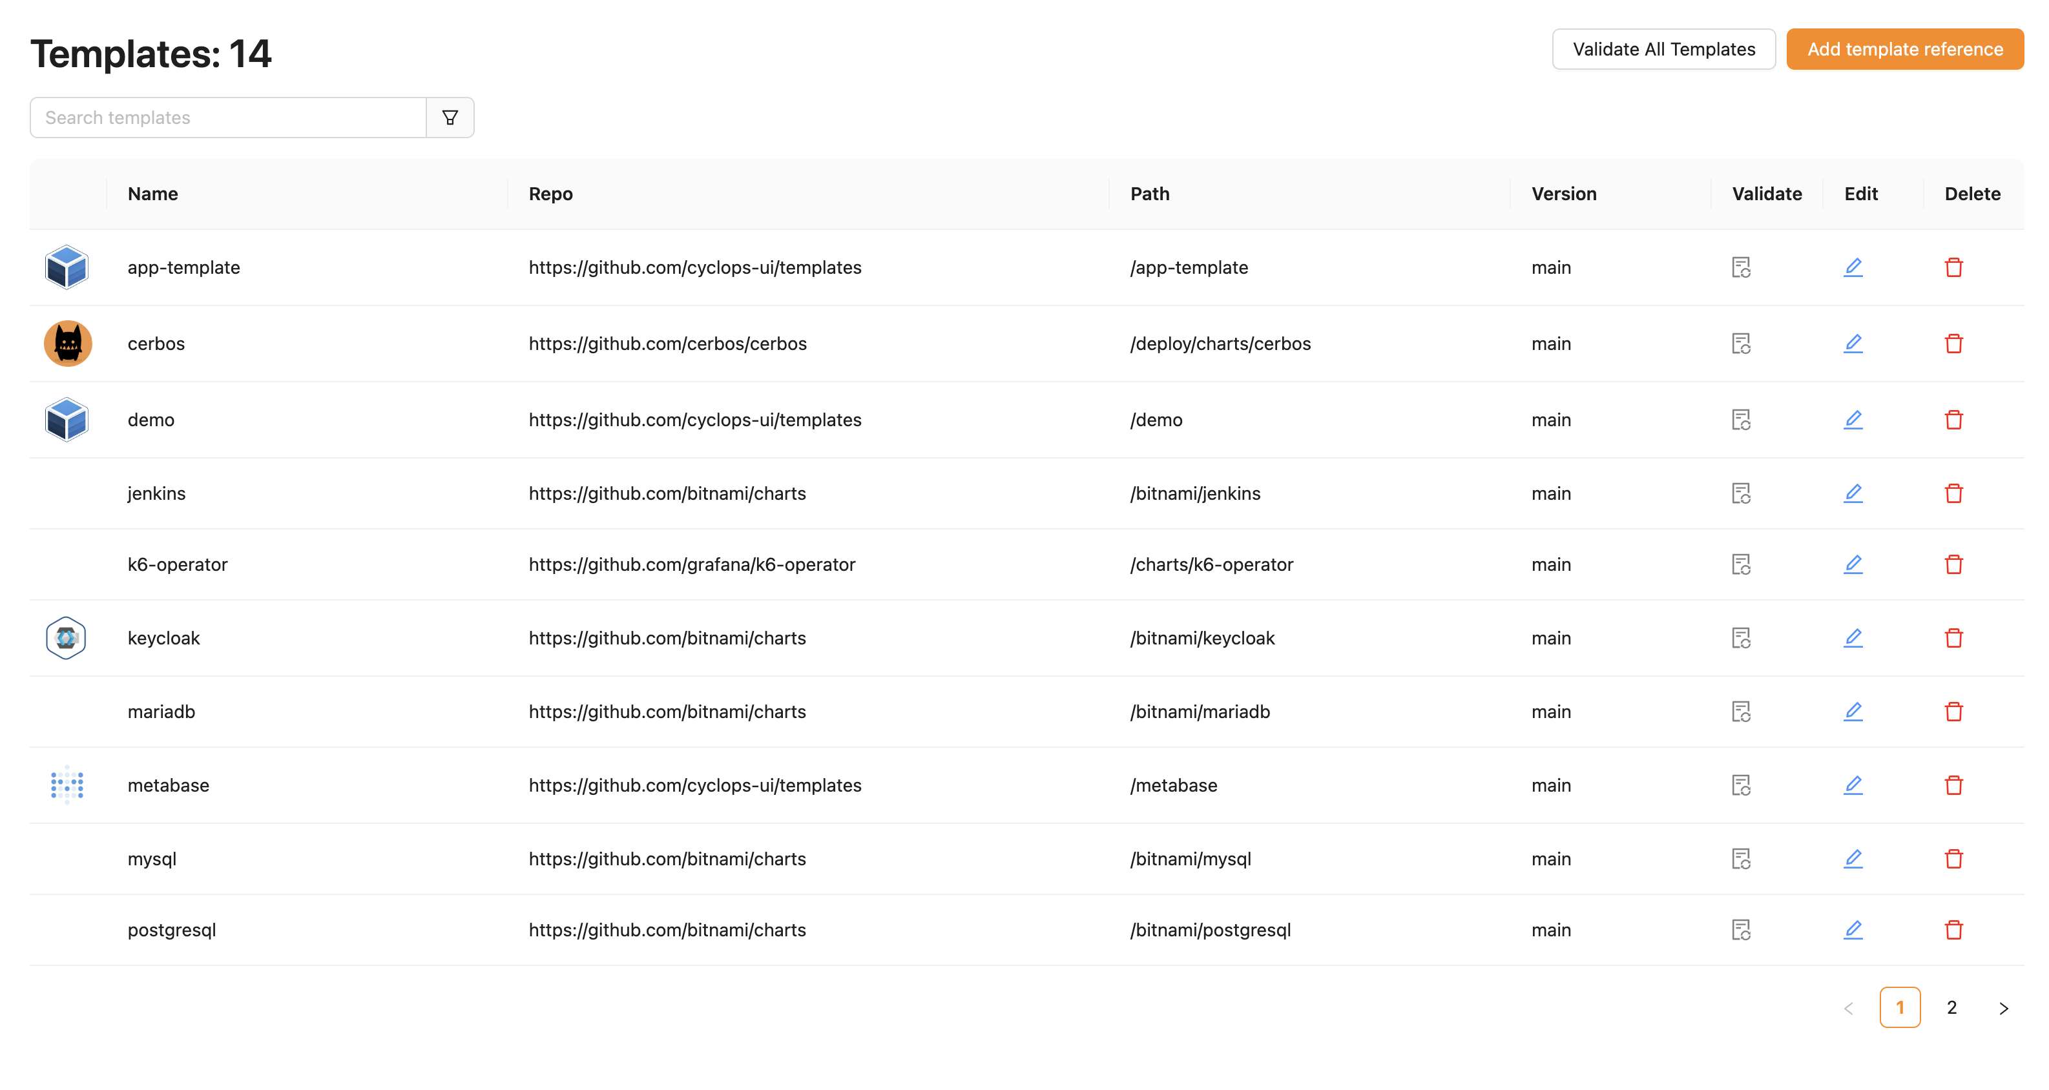Click the keycloak hexagon logo
This screenshot has height=1090, width=2049.
point(66,639)
